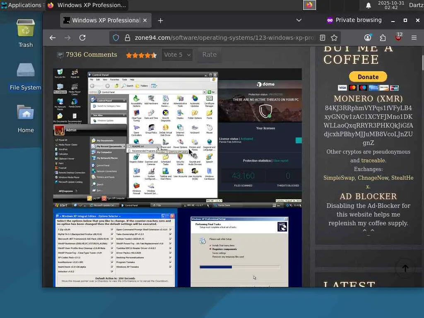Open the Integral Edition Options Selector screenshot

click(x=115, y=248)
